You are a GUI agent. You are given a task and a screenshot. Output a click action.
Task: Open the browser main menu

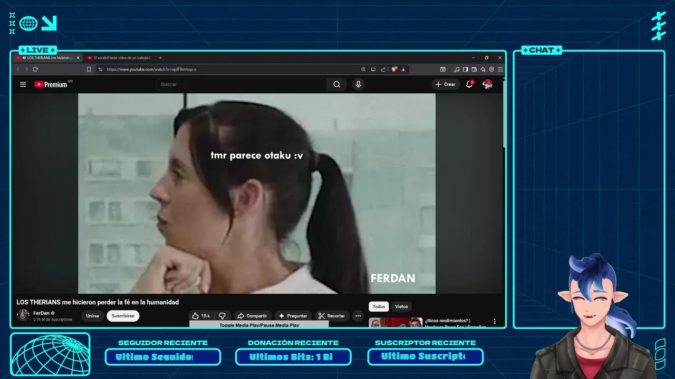click(500, 69)
